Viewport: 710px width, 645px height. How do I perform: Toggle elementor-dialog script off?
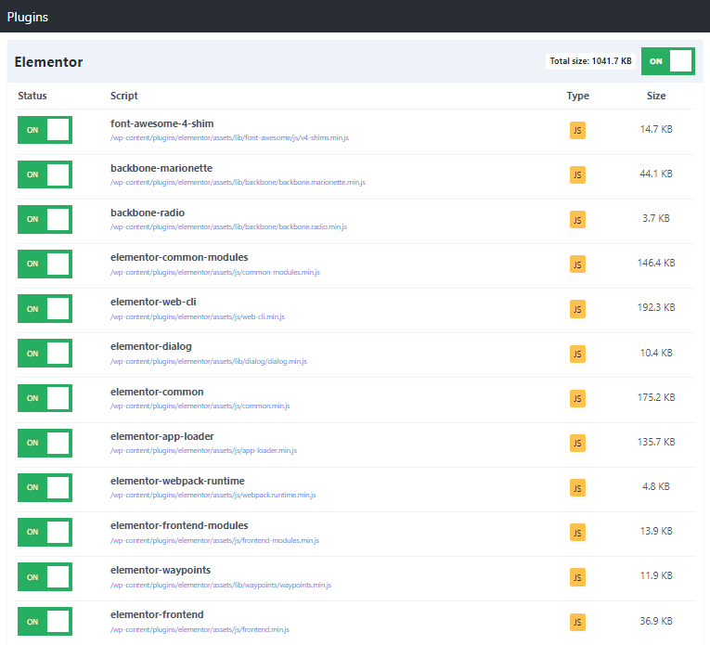[45, 353]
